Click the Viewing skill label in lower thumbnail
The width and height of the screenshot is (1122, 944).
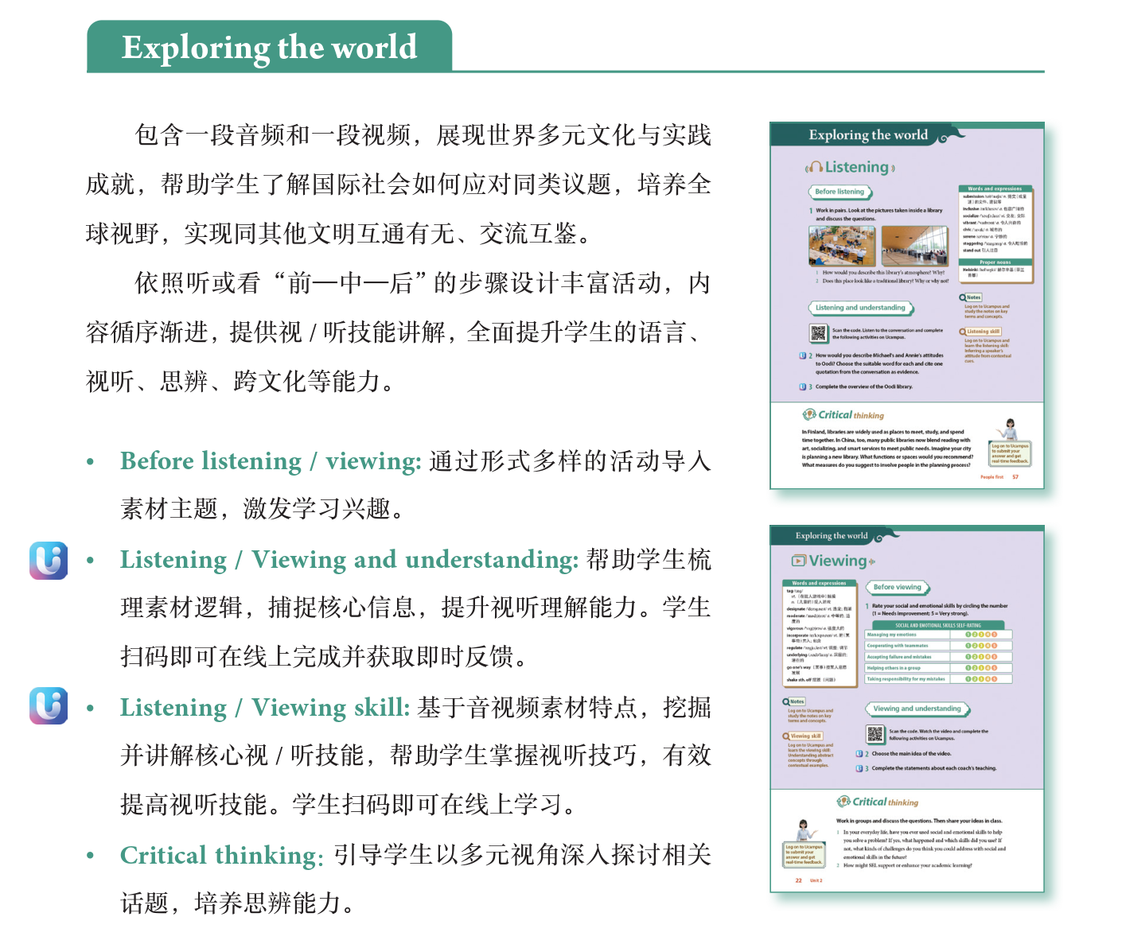(x=804, y=736)
